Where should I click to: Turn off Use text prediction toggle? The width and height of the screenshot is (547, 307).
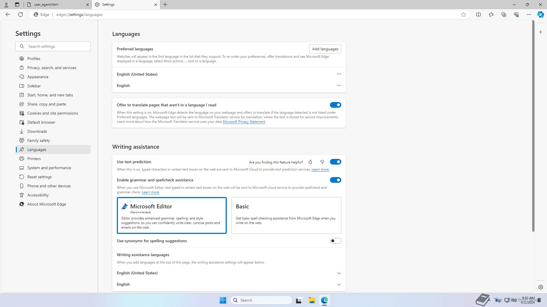click(x=335, y=162)
